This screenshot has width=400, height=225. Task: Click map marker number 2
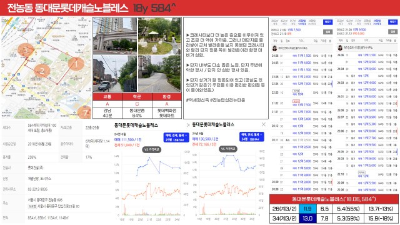tap(42, 71)
